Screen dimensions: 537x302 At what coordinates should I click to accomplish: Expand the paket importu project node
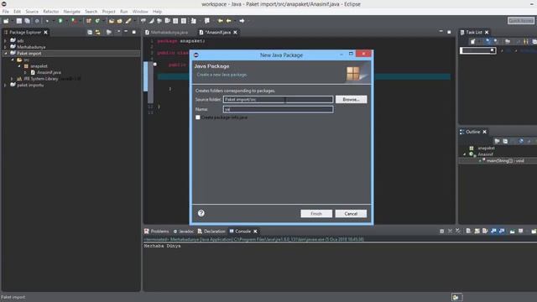click(5, 86)
